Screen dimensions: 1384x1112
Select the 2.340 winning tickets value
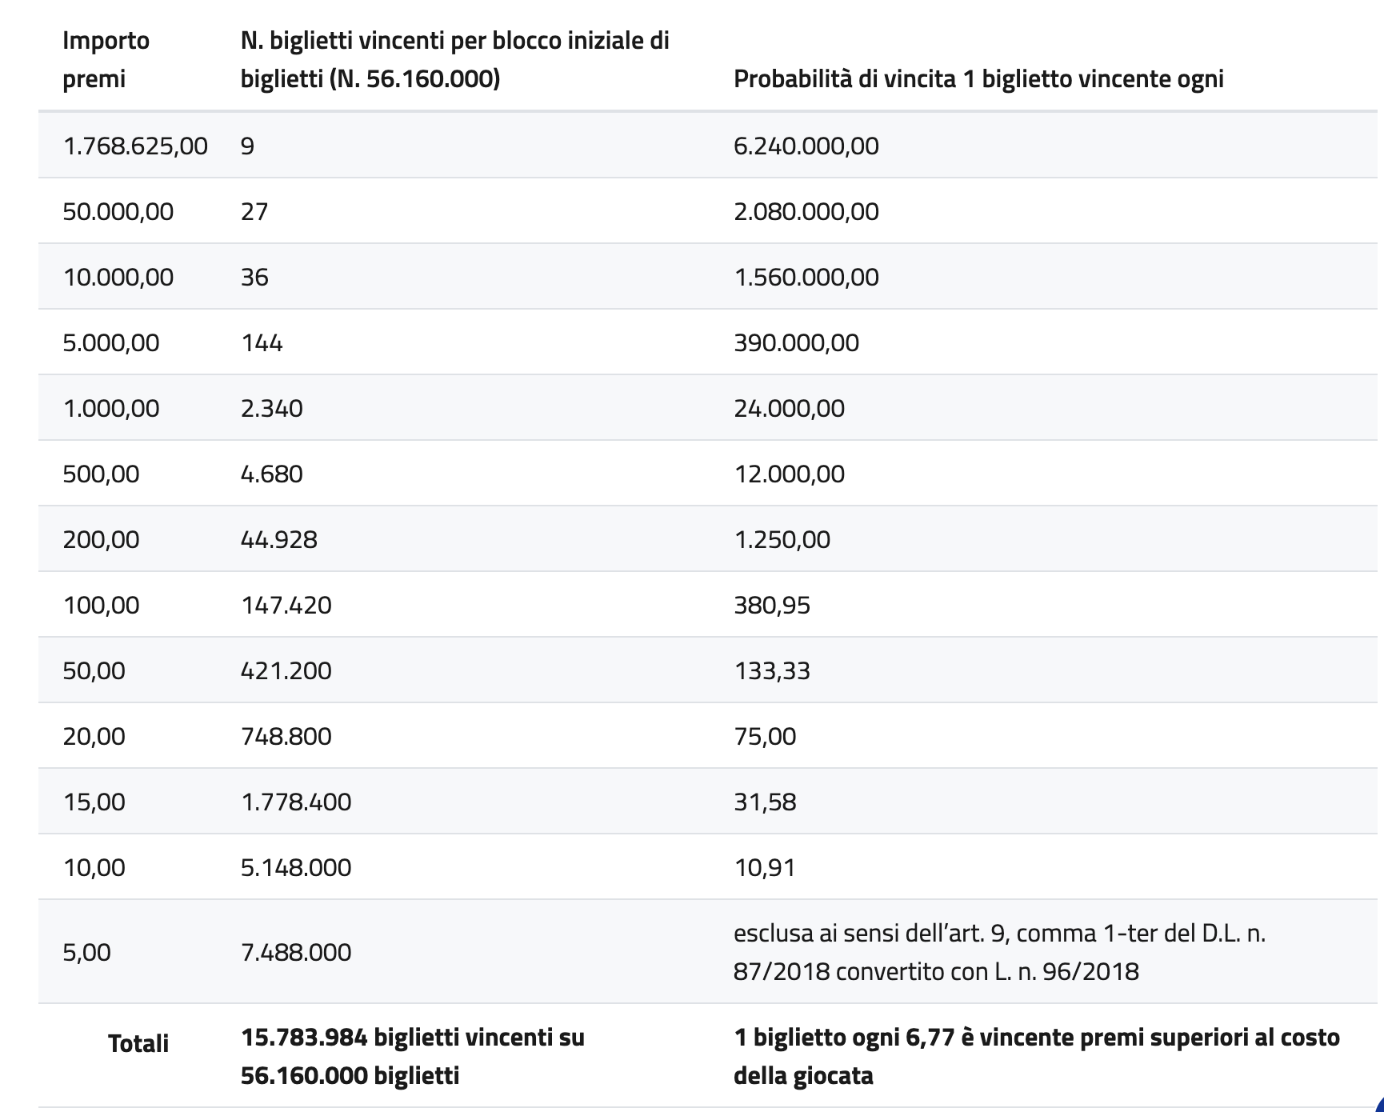tap(271, 408)
